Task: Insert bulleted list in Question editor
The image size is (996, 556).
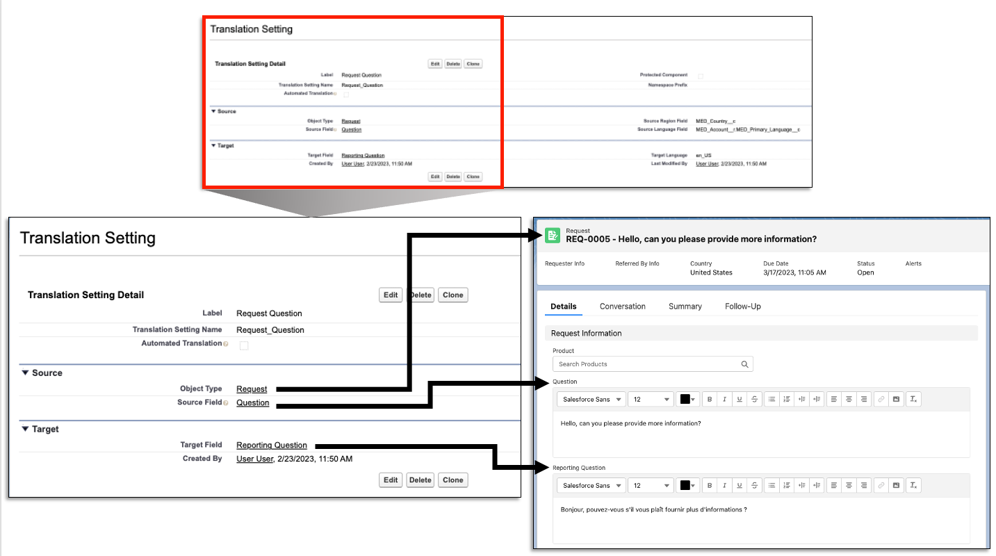Action: click(772, 399)
